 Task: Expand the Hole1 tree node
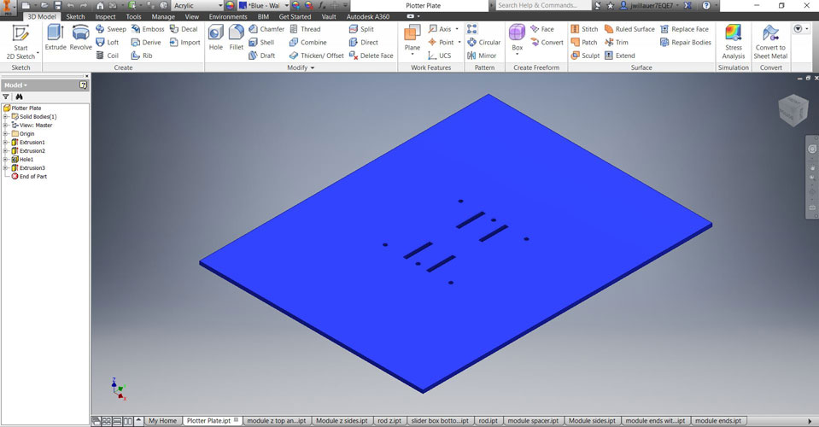6,159
